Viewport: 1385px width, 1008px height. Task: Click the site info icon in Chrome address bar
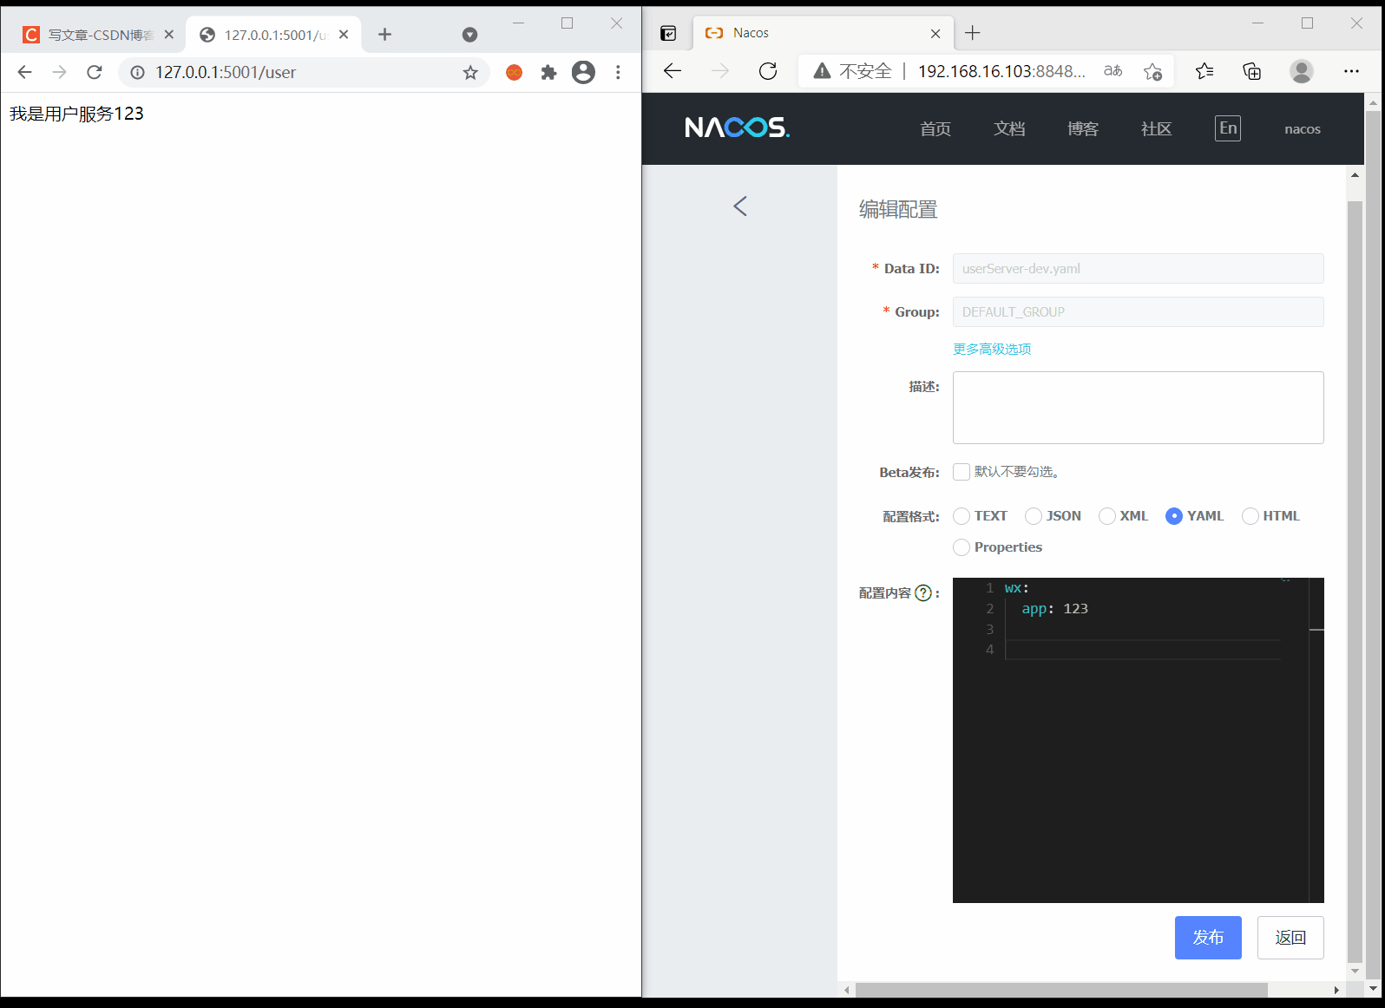click(137, 72)
